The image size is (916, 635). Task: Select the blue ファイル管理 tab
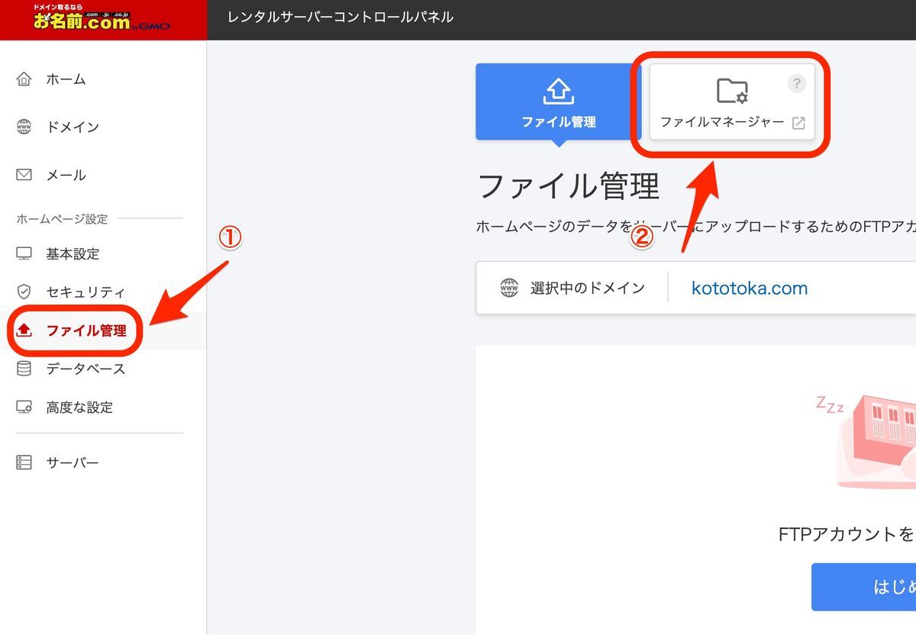tap(559, 102)
